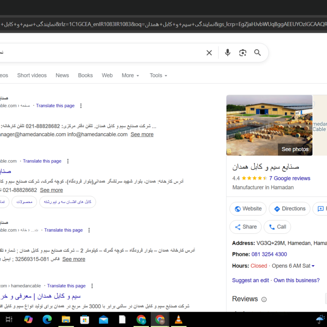Expand the business hours dropdown arrow
327x327 pixels.
point(313,266)
